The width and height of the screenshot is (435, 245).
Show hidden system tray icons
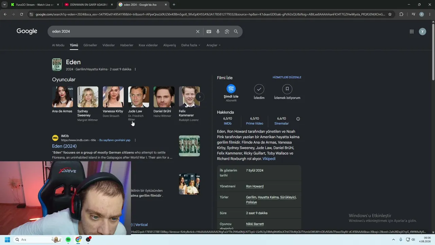(x=394, y=240)
